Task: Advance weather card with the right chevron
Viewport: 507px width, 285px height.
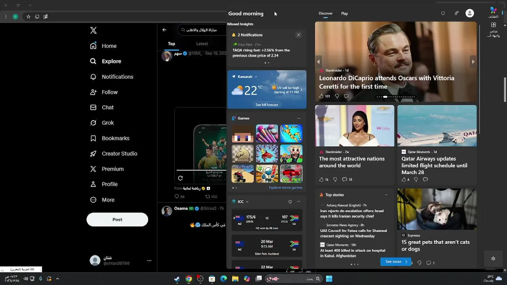Action: click(301, 90)
